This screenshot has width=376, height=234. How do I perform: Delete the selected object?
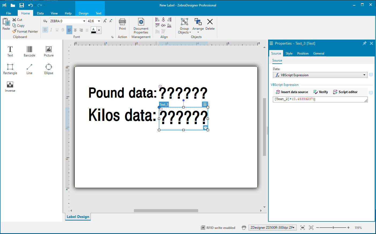(210, 24)
